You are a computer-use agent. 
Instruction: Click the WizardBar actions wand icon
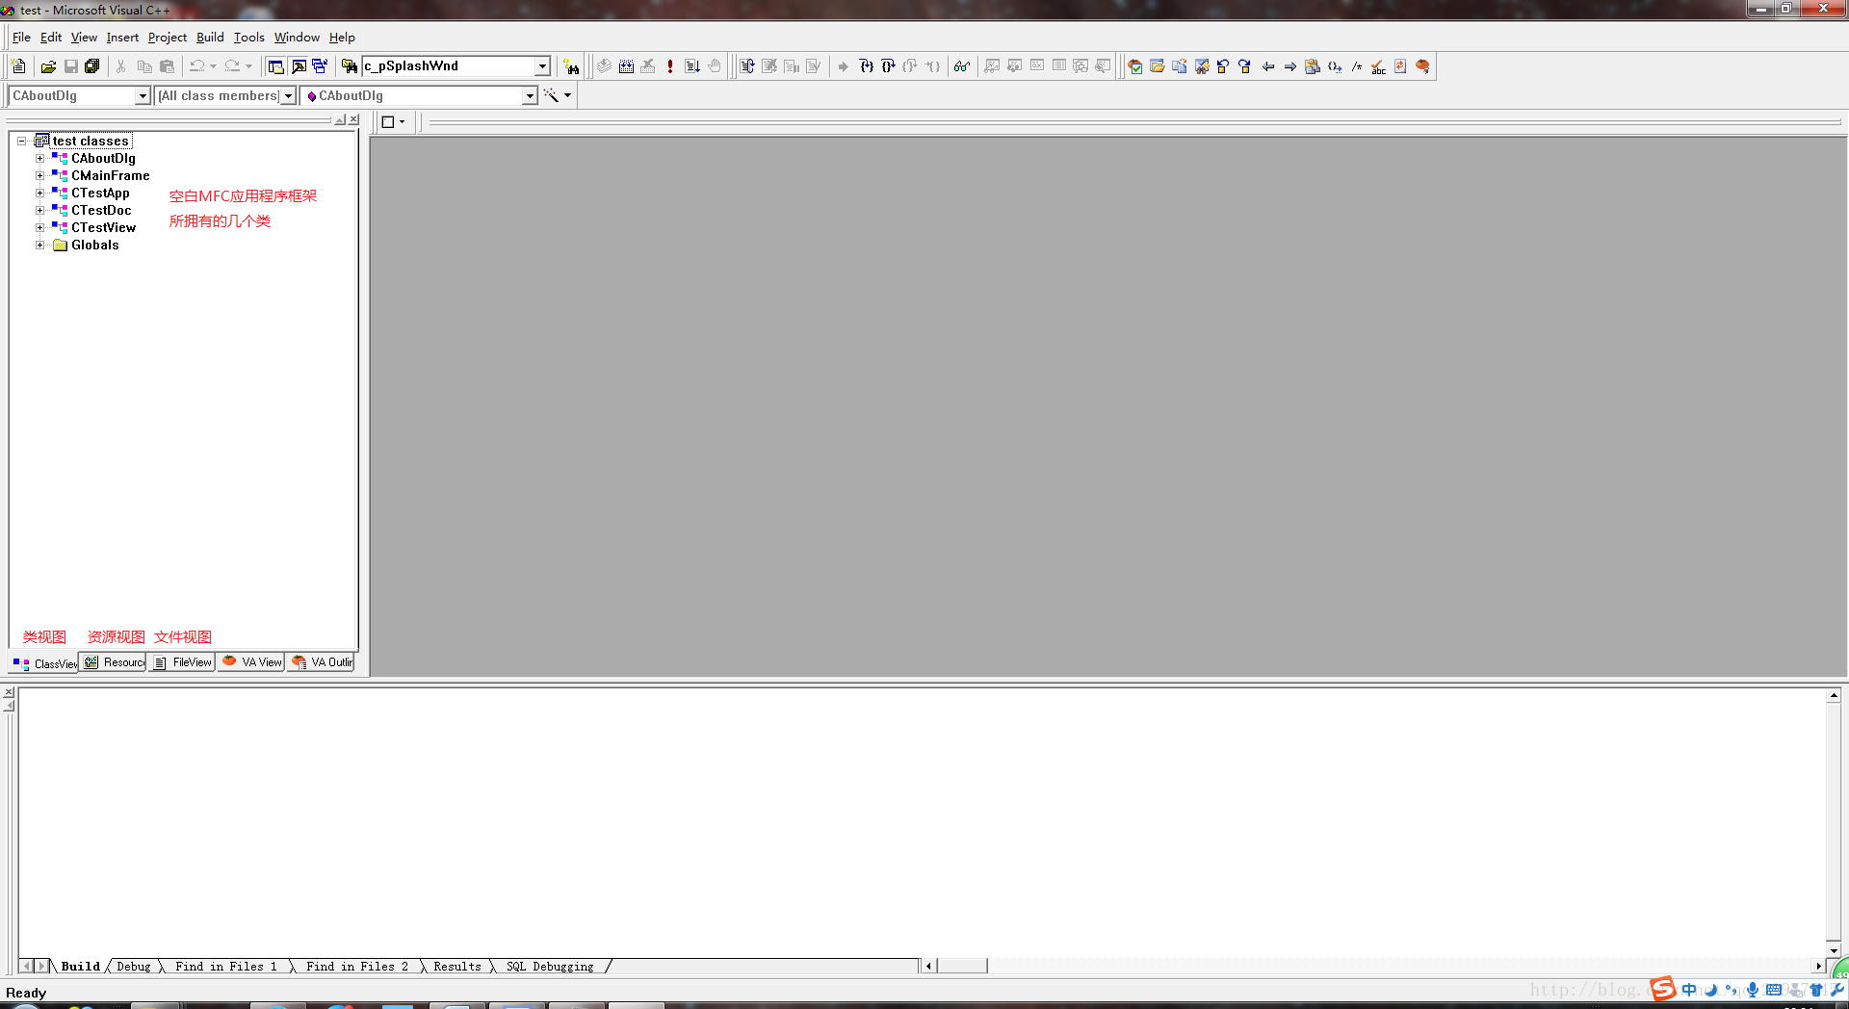pos(551,95)
